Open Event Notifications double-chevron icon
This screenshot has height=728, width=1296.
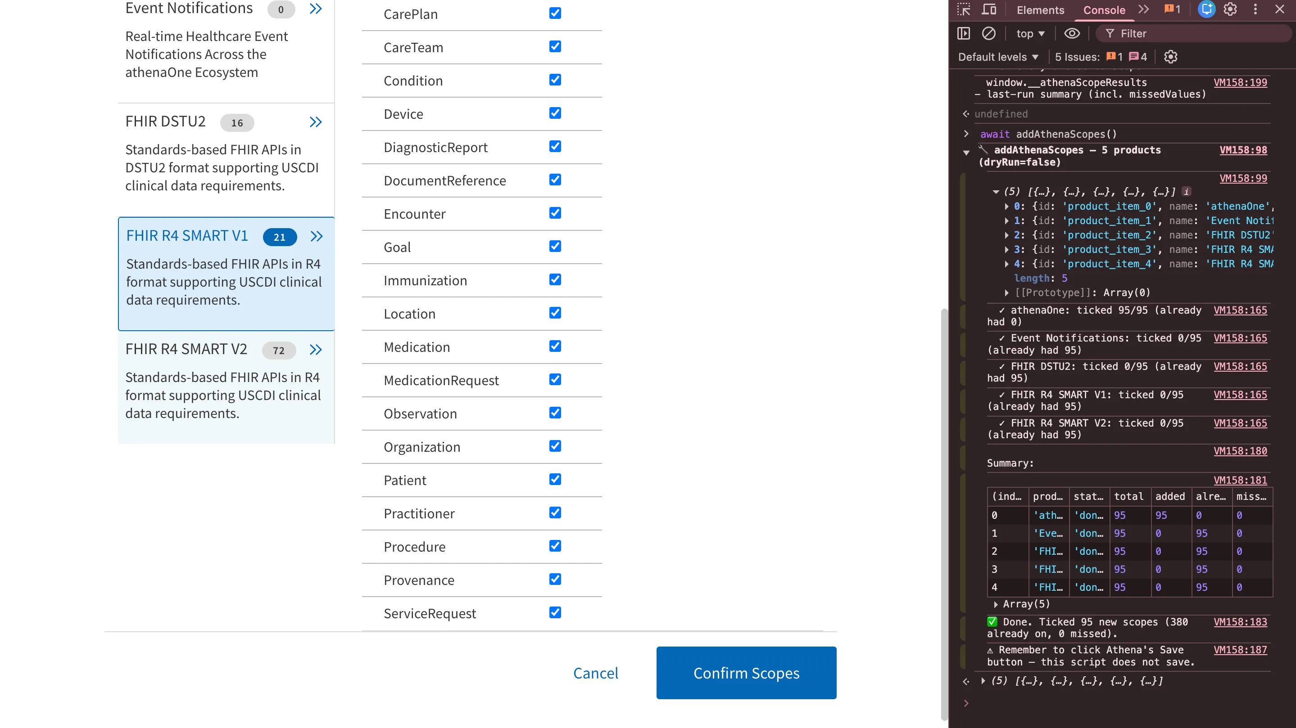[x=316, y=9]
